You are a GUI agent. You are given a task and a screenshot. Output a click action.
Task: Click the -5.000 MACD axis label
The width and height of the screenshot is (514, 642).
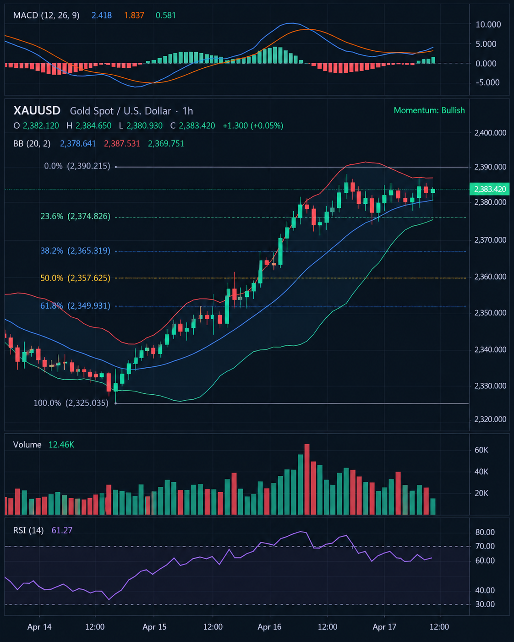(487, 82)
